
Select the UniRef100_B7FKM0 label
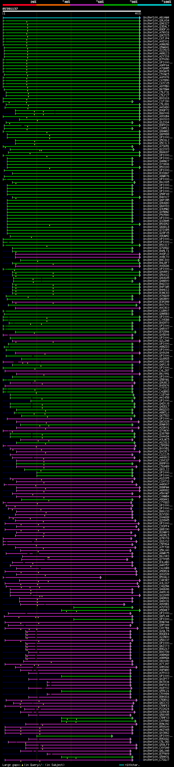156,60
